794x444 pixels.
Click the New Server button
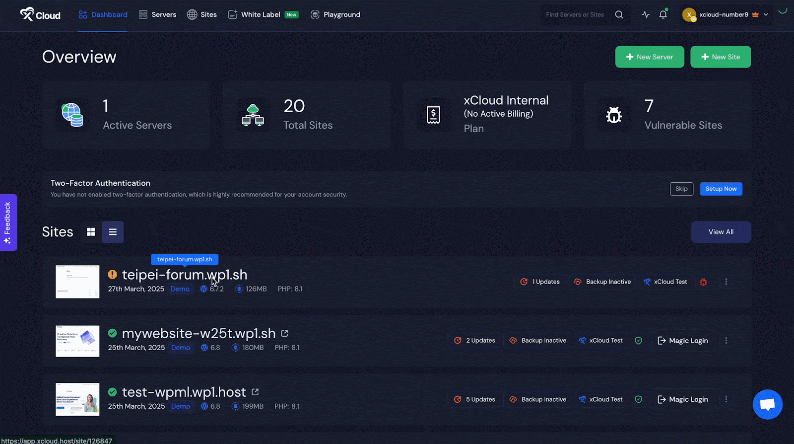pos(649,57)
